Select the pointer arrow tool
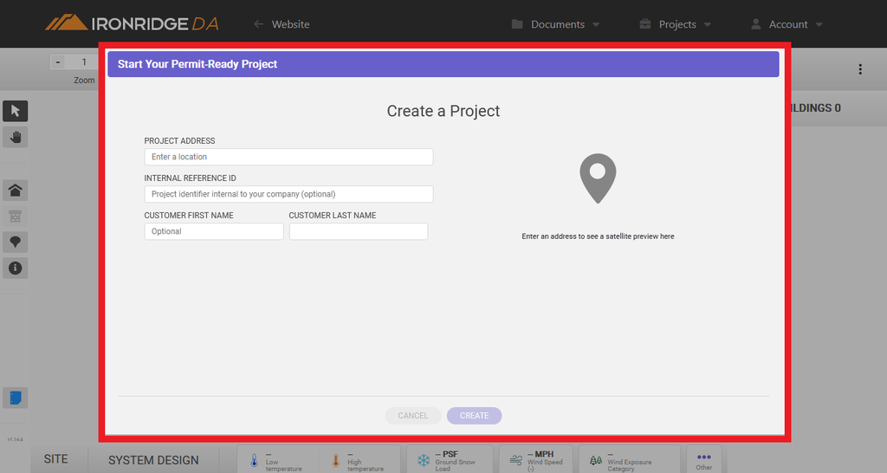887x473 pixels. coord(16,111)
